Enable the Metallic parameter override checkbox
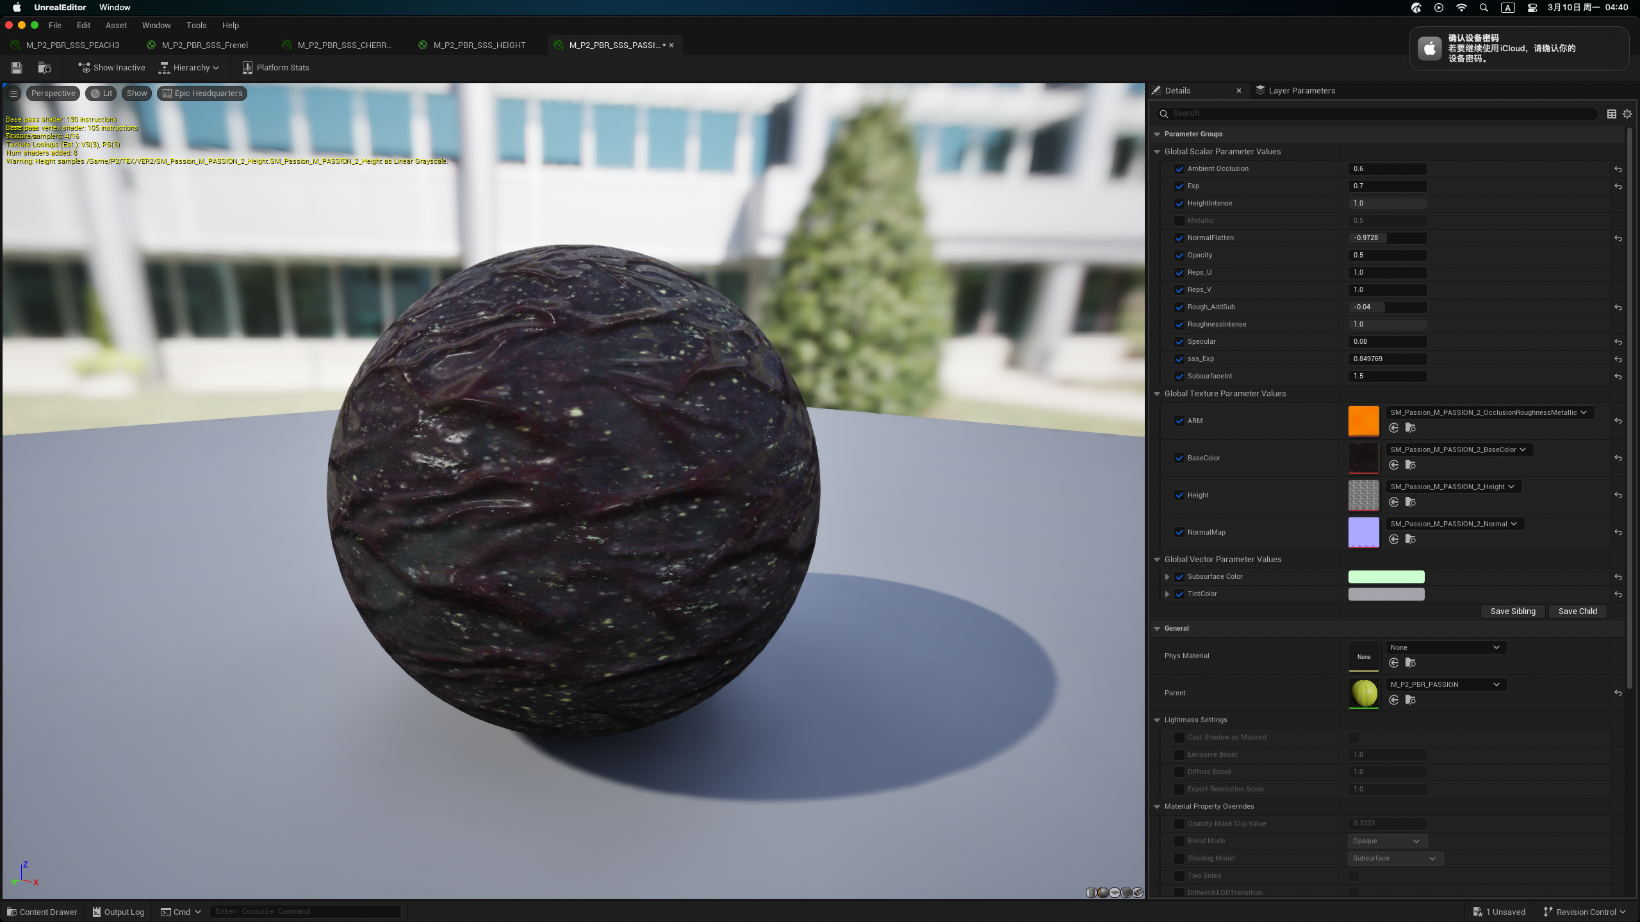This screenshot has height=922, width=1640. (1179, 221)
